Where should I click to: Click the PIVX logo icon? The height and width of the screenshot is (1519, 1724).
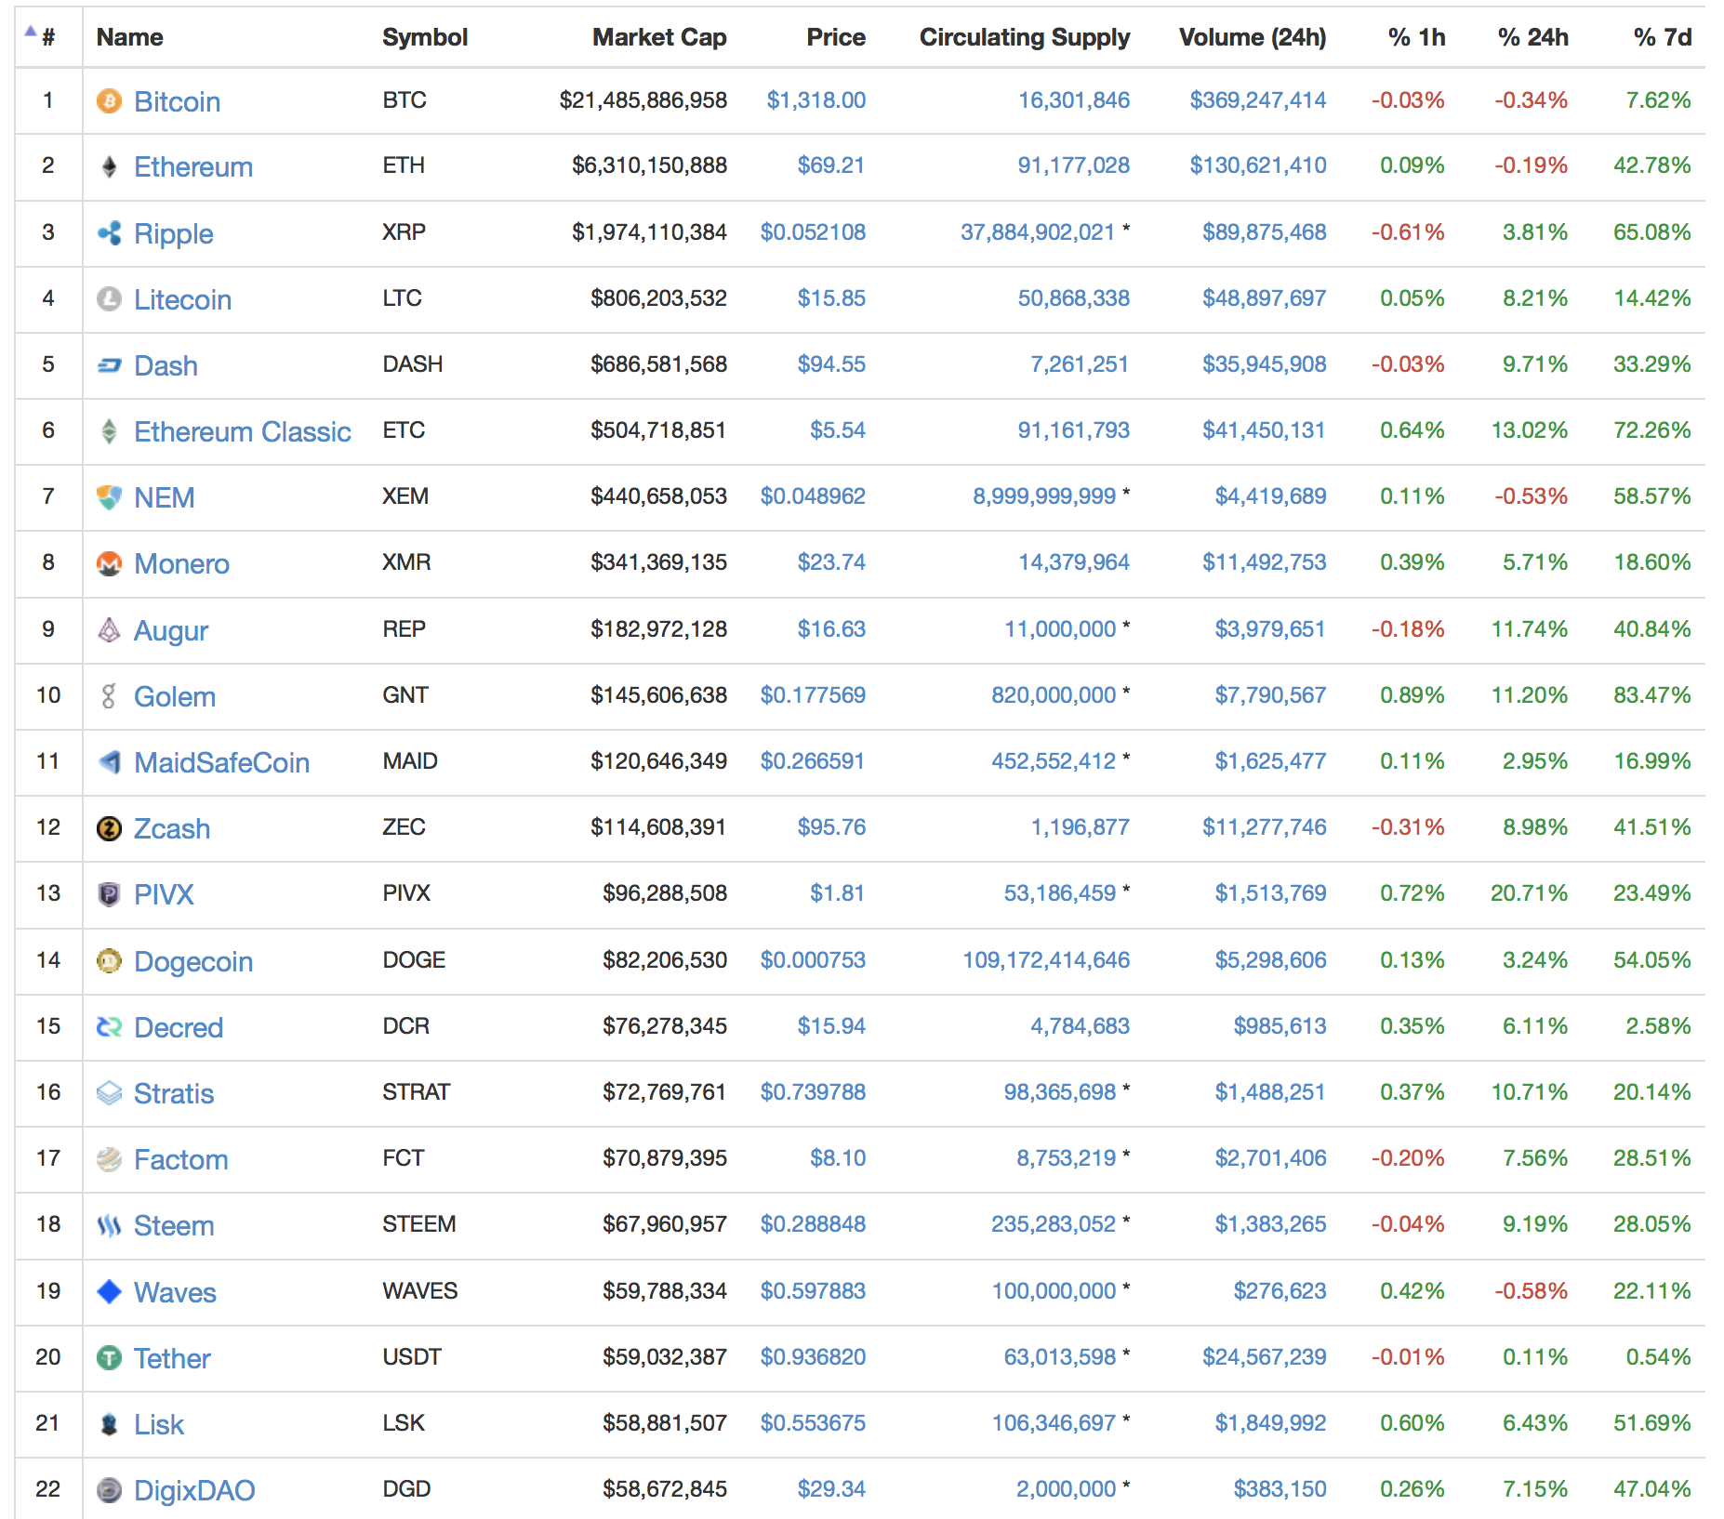(109, 894)
